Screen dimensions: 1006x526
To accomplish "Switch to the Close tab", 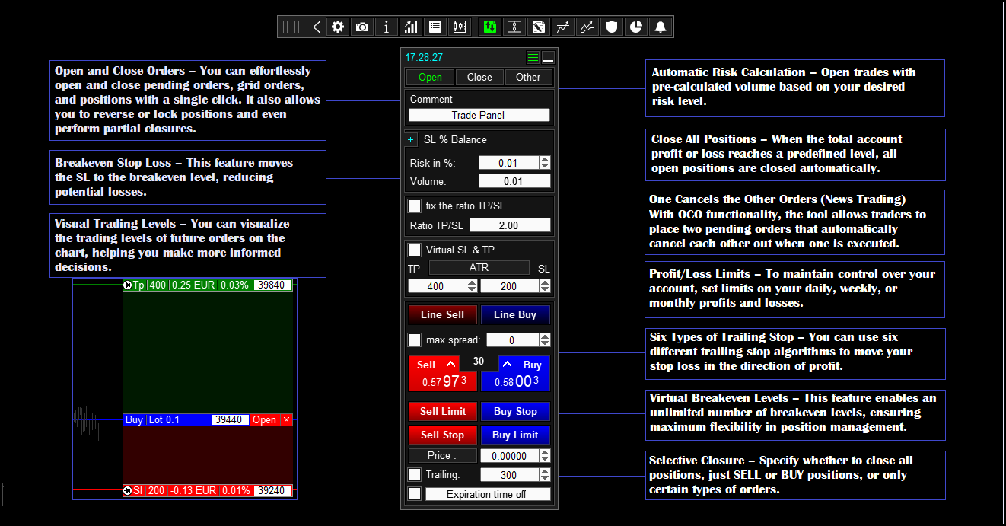I will [479, 77].
